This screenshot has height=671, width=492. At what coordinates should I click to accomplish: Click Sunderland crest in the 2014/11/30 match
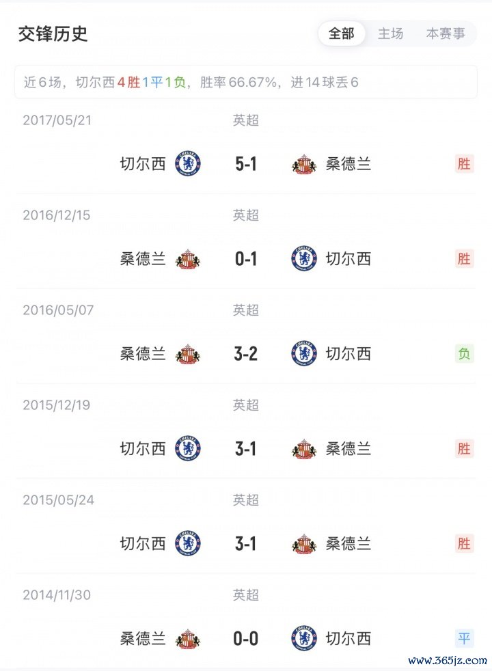[188, 639]
